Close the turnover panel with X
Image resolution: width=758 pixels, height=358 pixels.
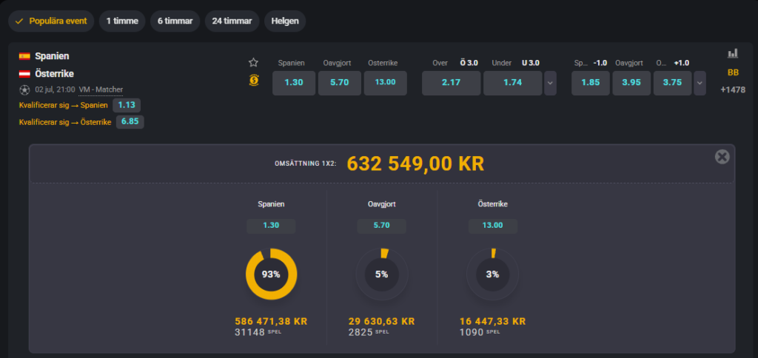[722, 157]
